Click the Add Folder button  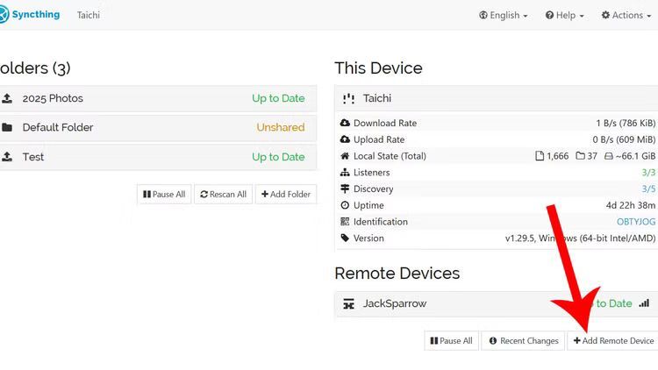click(286, 194)
